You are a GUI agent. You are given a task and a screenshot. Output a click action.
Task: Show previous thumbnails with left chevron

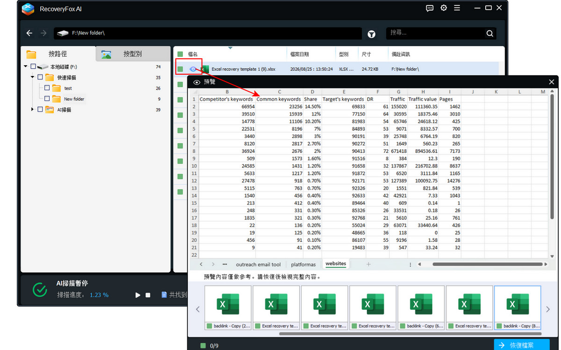197,309
